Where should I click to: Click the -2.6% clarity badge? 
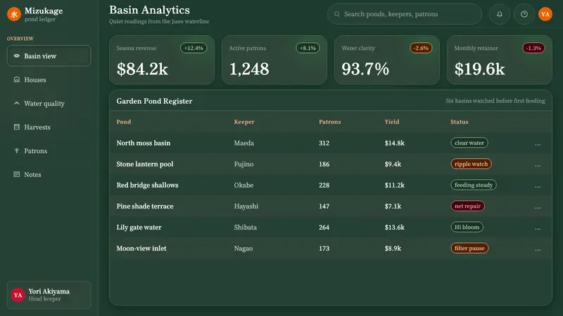coord(421,48)
